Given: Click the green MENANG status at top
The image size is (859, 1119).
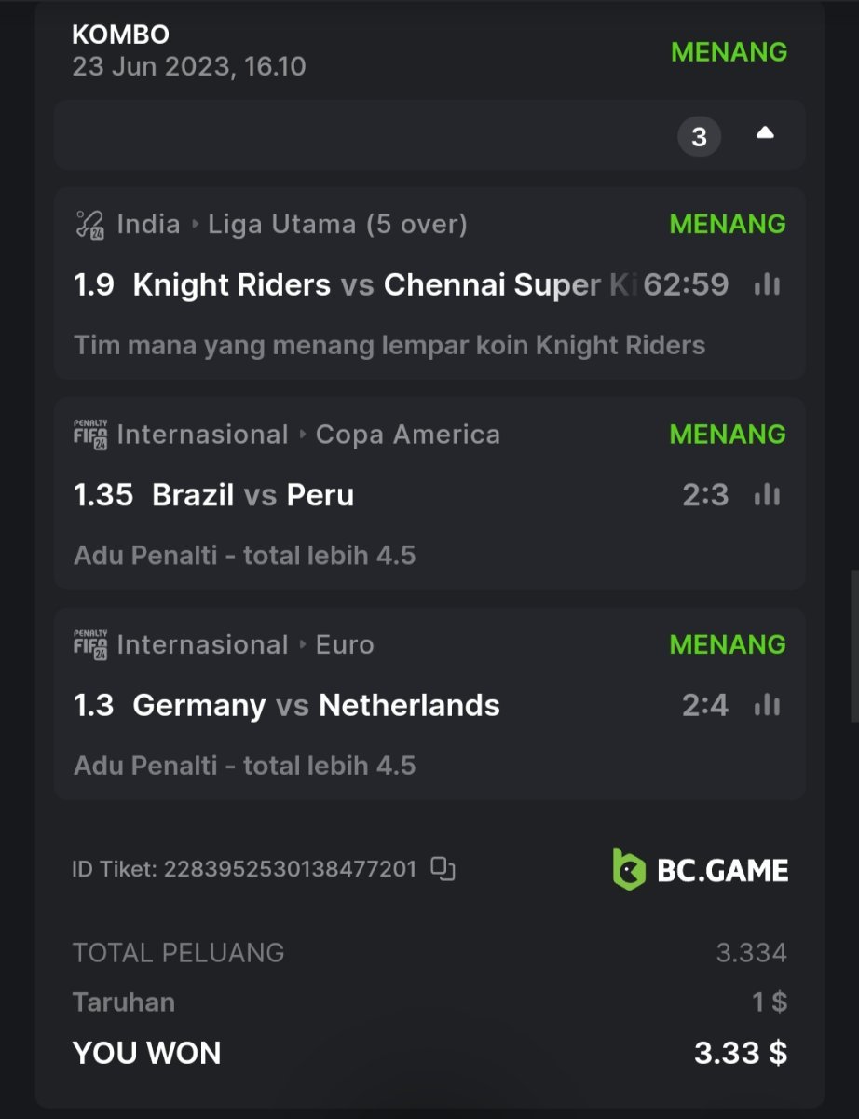Looking at the screenshot, I should coord(729,52).
